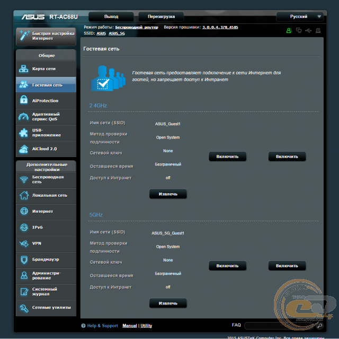The width and height of the screenshot is (339, 339).
Task: Click the Выход logout button
Action: 111,16
